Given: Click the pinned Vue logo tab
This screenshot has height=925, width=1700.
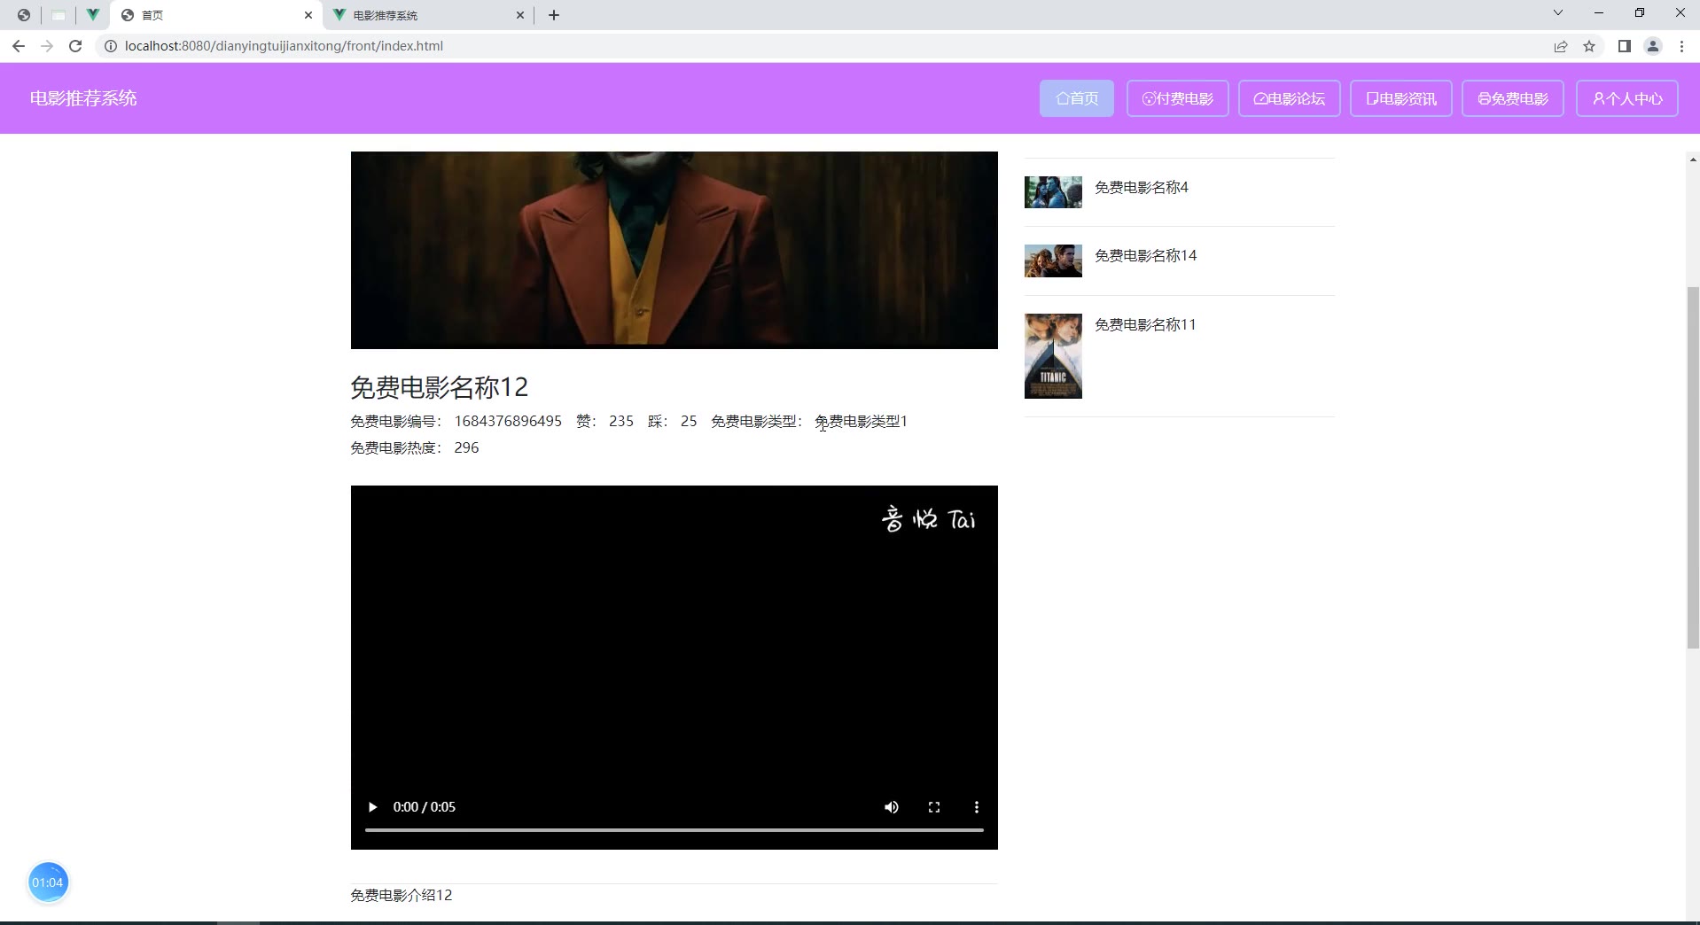Looking at the screenshot, I should point(92,15).
